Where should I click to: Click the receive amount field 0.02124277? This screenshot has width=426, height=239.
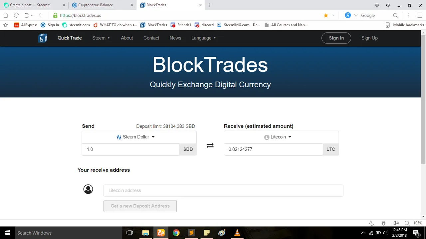273,149
